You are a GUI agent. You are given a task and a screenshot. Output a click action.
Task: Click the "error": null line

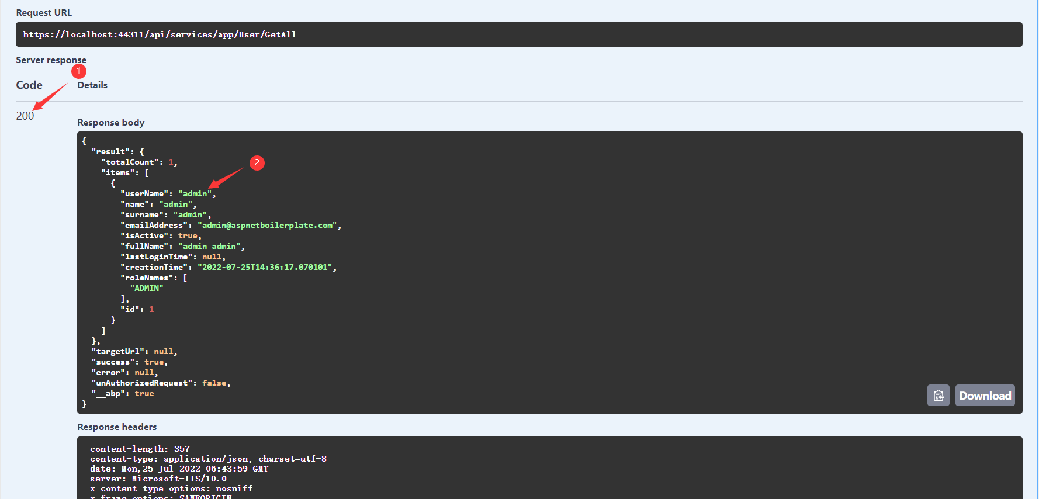tap(125, 373)
